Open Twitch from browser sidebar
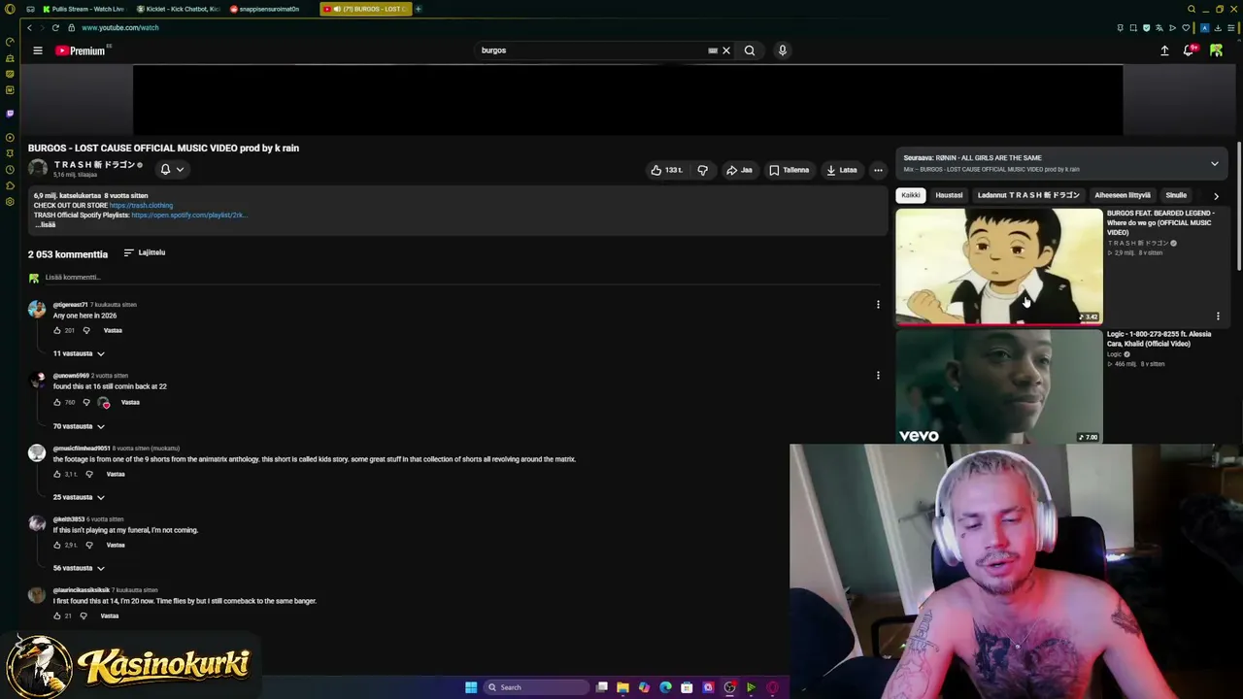This screenshot has width=1243, height=699. [x=10, y=114]
